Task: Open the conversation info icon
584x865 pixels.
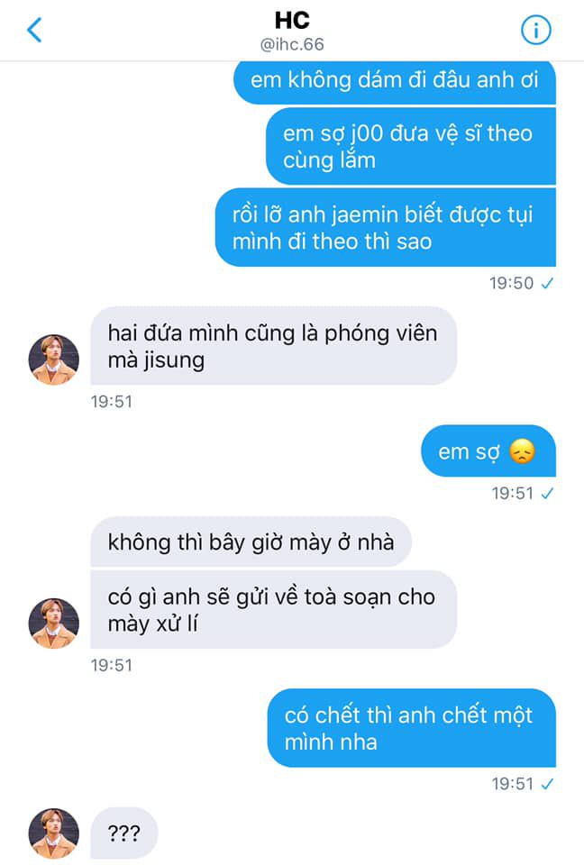Action: 535,30
